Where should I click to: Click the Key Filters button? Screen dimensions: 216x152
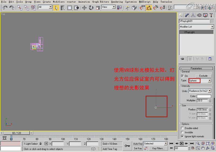click(x=158, y=148)
